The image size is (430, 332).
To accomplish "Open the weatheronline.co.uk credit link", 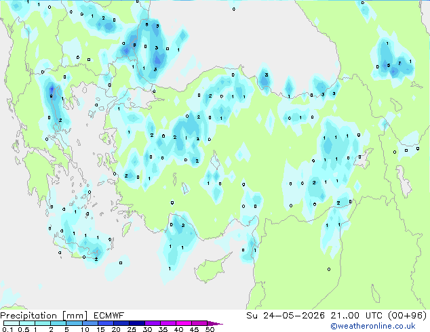I will point(373,326).
